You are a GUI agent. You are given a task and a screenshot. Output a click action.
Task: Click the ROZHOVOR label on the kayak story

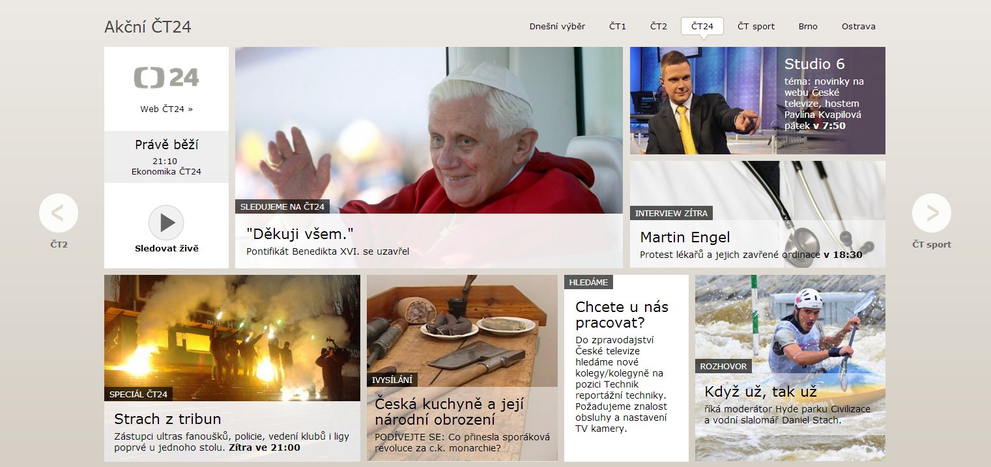click(725, 366)
